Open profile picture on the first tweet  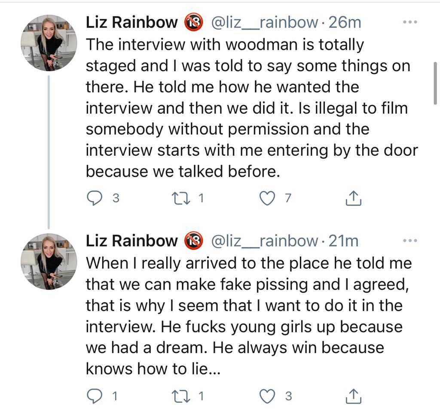(49, 43)
